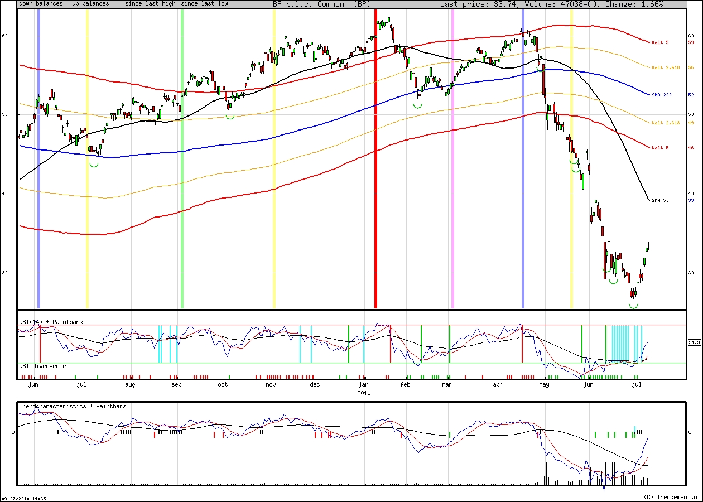This screenshot has height=502, width=703.
Task: Click the 'down balances' legend label
Action: click(41, 4)
